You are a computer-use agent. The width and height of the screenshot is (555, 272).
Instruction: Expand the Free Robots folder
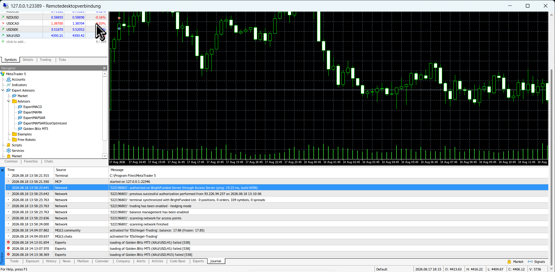coord(9,140)
